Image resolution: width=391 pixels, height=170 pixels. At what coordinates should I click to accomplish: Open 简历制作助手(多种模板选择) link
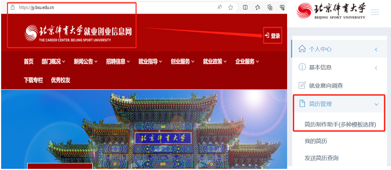[340, 124]
